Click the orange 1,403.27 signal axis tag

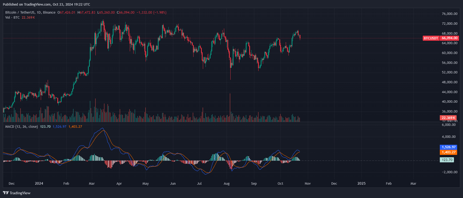coord(448,152)
